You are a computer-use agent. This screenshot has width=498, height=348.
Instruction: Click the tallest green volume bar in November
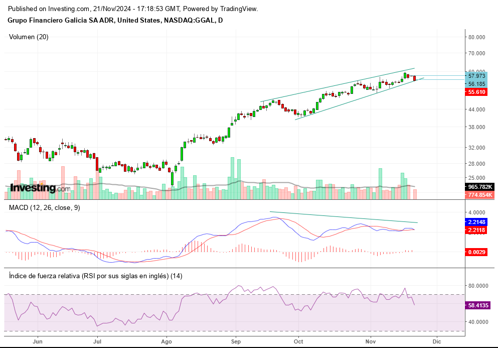tap(380, 184)
